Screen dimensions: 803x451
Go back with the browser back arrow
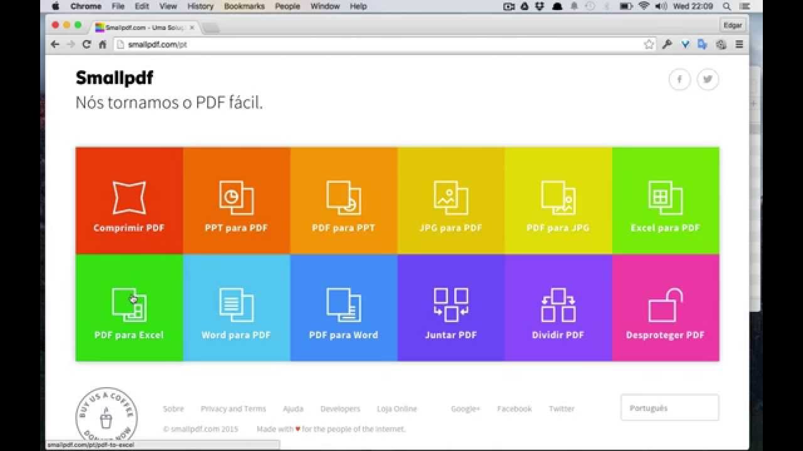tap(55, 44)
